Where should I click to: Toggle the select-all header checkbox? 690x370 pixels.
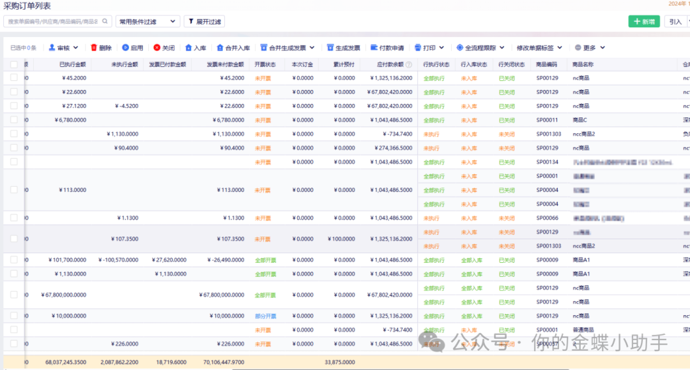coord(14,64)
